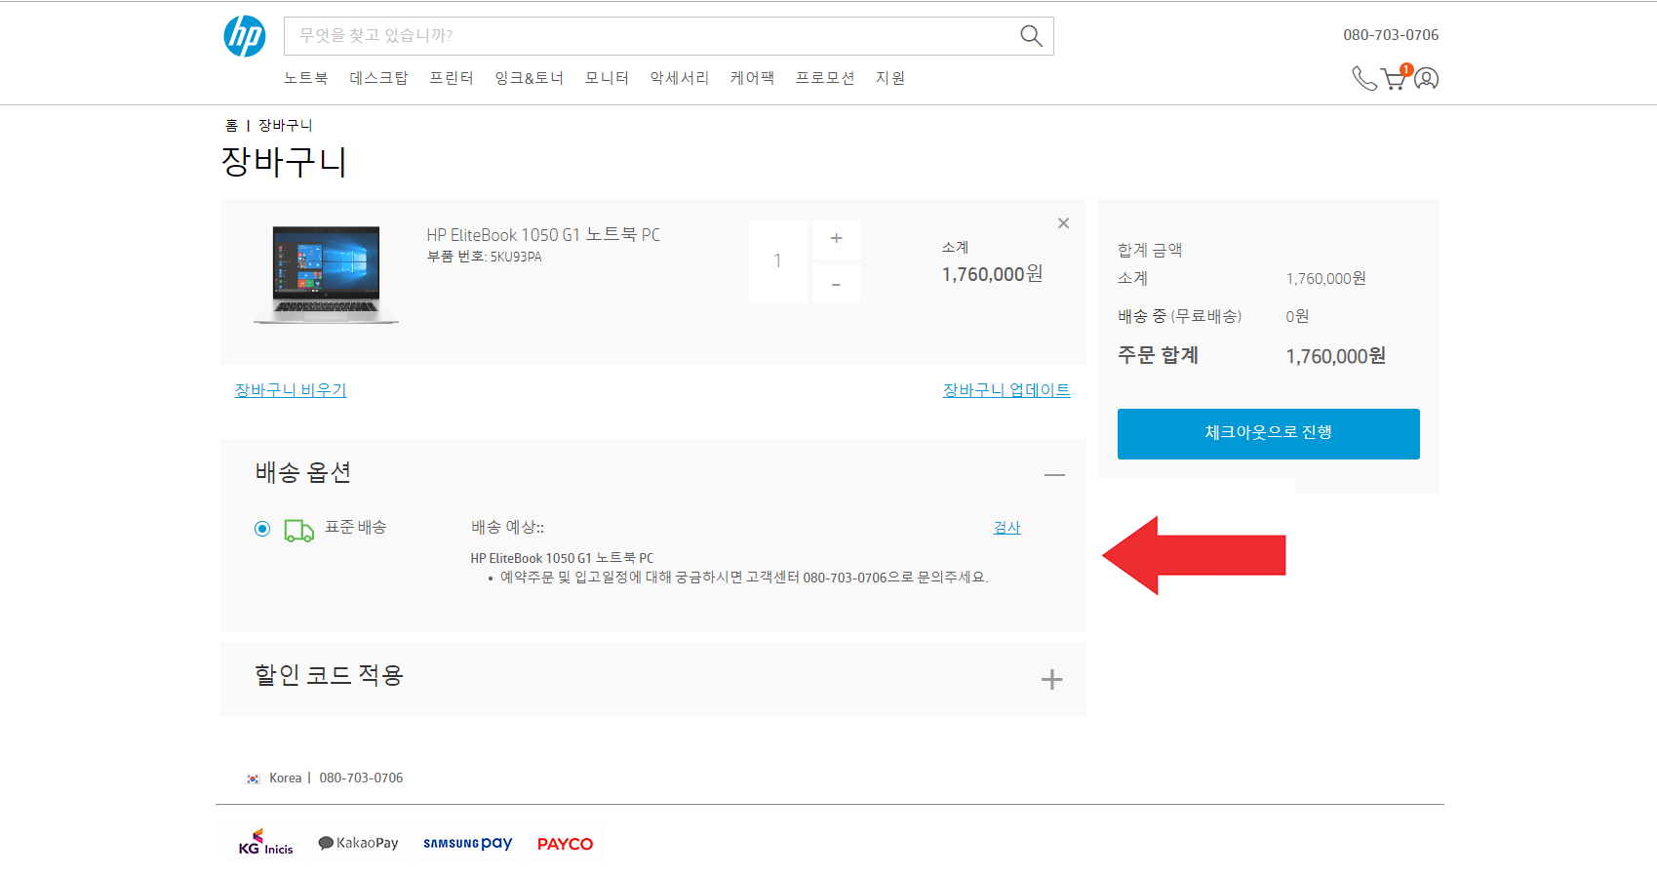Open the 데스크탑 menu

coord(378,78)
